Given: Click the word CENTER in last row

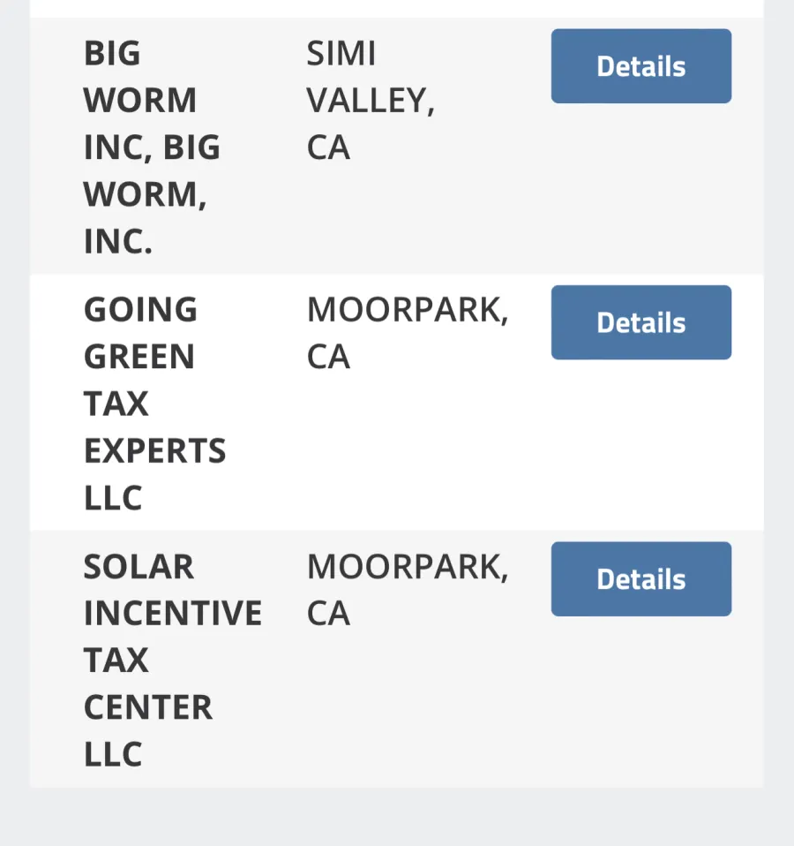Looking at the screenshot, I should pyautogui.click(x=148, y=707).
